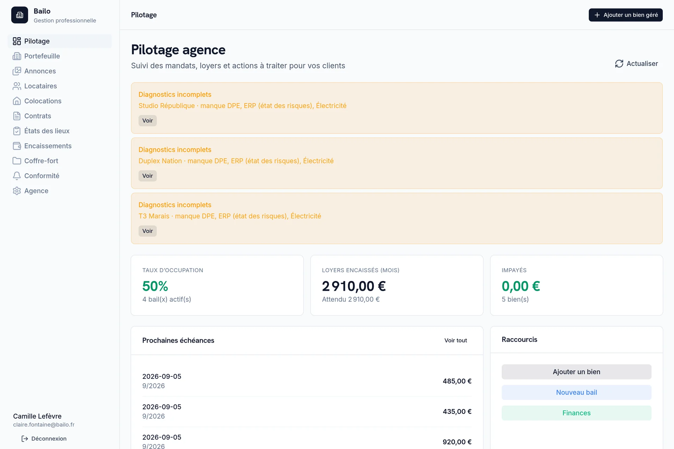Screen dimensions: 674x449
Task: Click the Ajouter un bien shortcut
Action: tap(576, 372)
